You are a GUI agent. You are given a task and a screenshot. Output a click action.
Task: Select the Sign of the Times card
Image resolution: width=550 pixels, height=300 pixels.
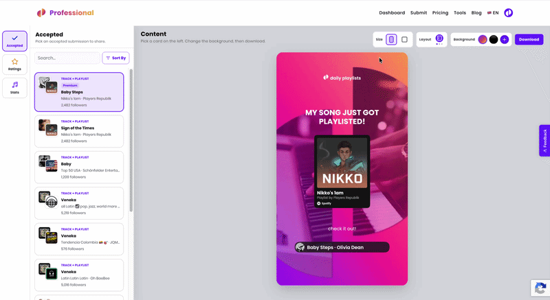(x=79, y=131)
